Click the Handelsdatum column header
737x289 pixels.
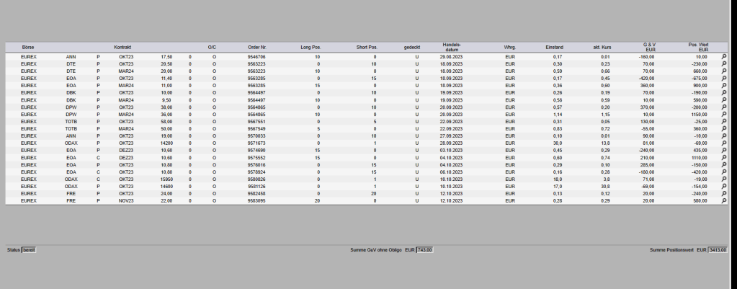click(x=452, y=47)
